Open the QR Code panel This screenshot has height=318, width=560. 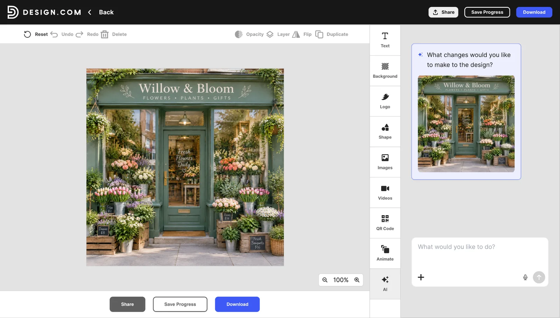click(x=385, y=223)
